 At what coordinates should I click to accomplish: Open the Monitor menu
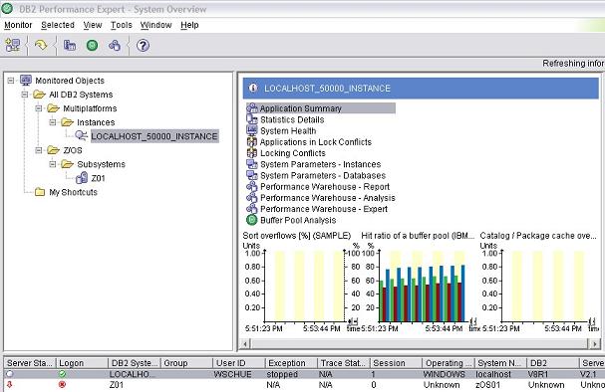pyautogui.click(x=18, y=25)
